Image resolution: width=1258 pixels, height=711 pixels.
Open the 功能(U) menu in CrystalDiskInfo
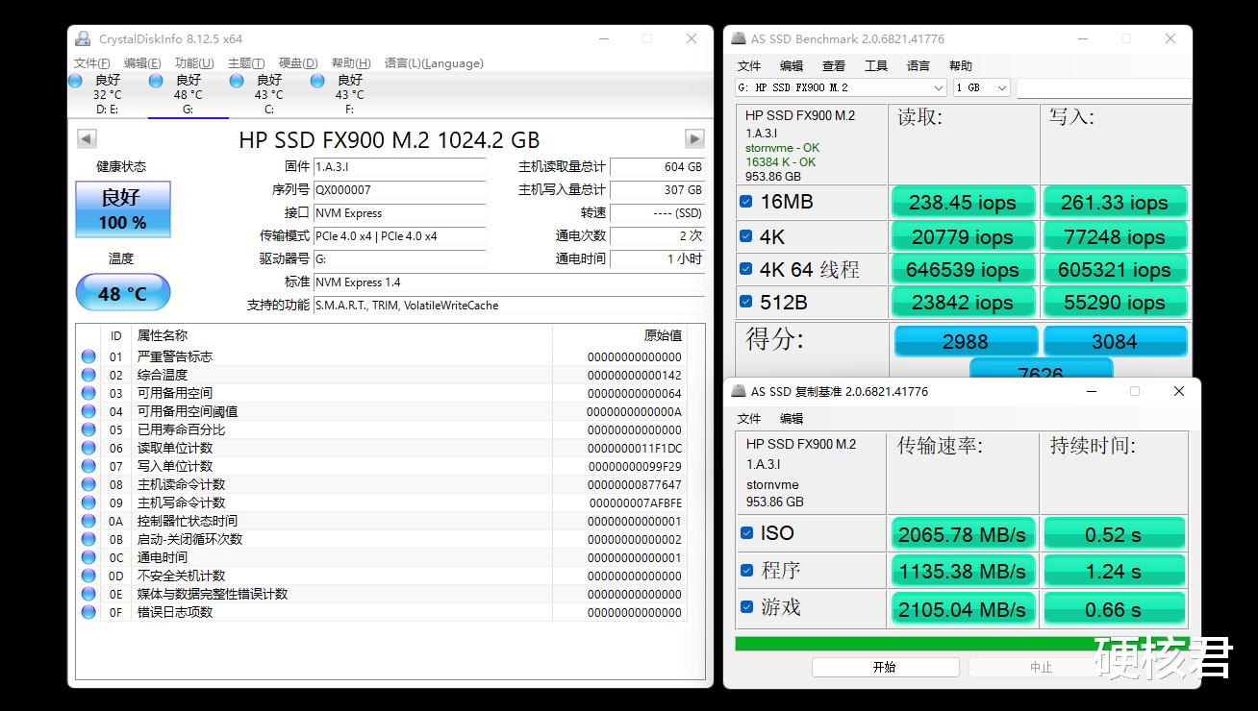point(193,62)
